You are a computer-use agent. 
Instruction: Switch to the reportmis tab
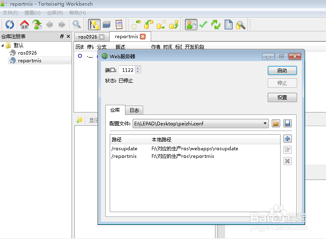click(x=126, y=37)
